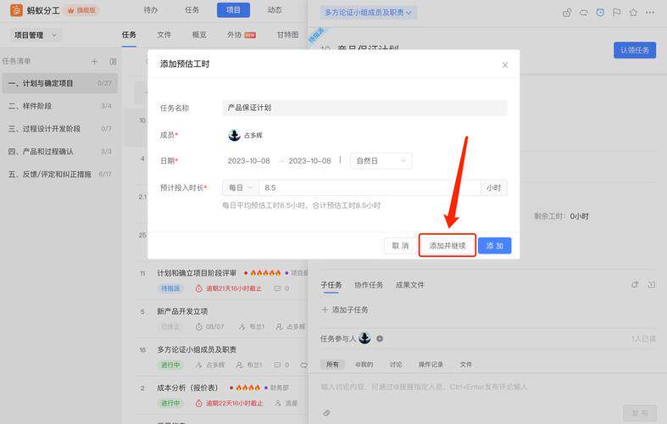
Task: Open the 甘特图 project sub-tab
Action: pos(287,35)
